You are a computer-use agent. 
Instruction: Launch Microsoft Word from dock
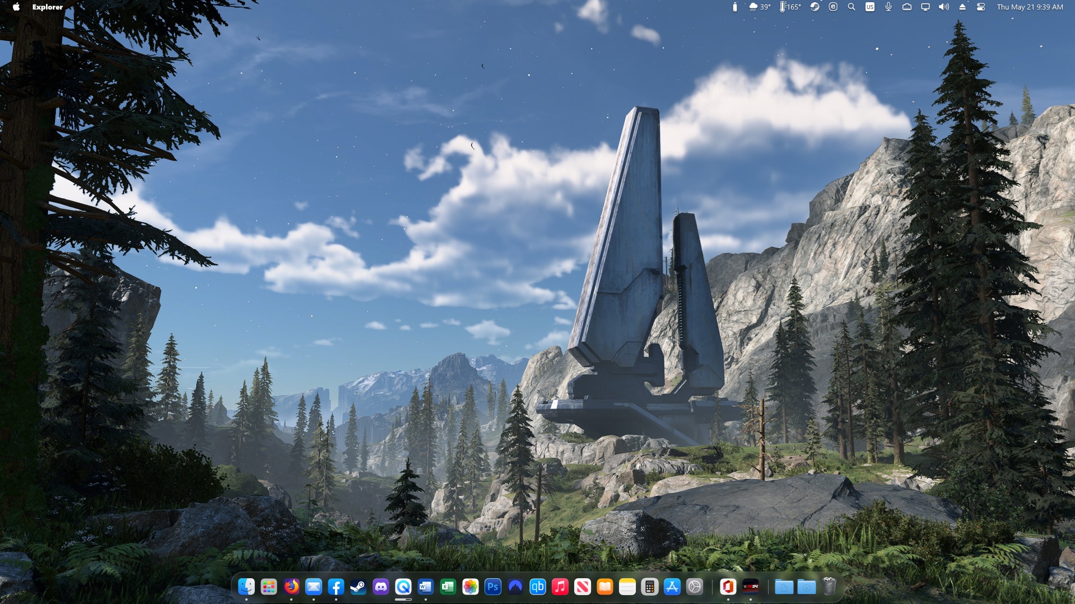tap(426, 587)
